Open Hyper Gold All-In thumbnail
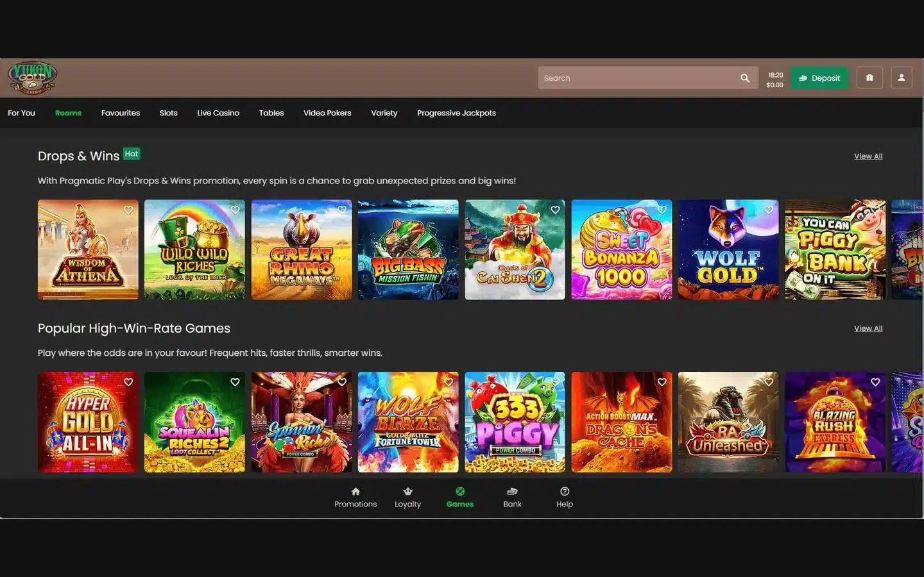 [x=88, y=422]
